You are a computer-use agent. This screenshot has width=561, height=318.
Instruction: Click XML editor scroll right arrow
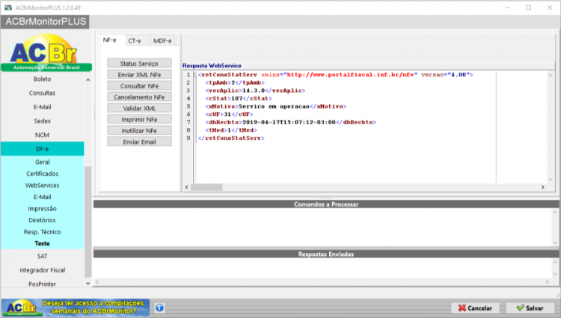point(543,187)
